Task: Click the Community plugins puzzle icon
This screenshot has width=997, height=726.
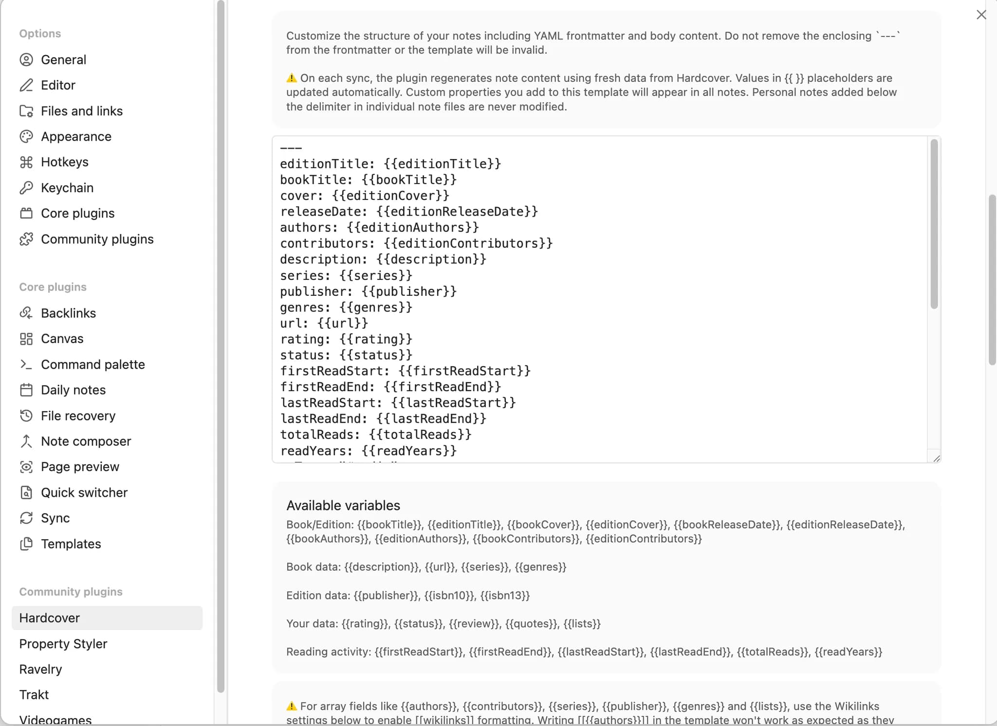Action: click(x=26, y=239)
